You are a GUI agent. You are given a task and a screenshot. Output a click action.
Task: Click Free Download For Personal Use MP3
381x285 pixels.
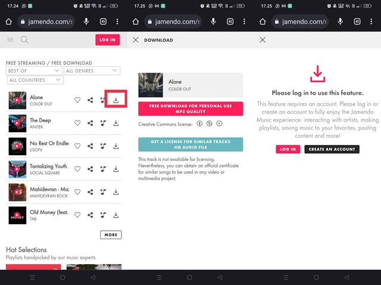(190, 109)
